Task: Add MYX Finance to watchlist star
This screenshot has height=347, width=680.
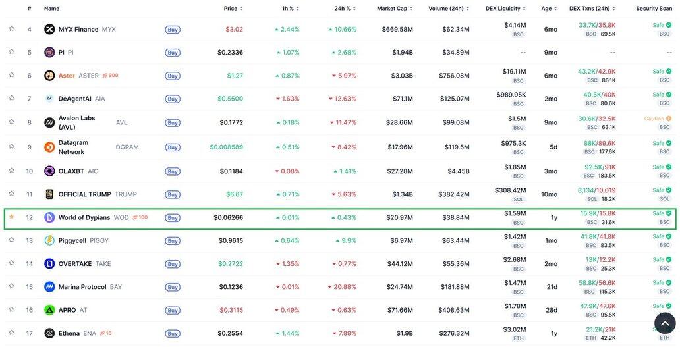Action: coord(11,29)
